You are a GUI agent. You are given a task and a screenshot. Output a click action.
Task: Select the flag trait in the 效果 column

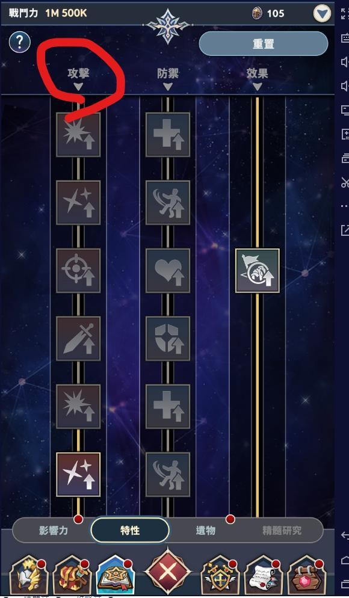(x=258, y=270)
